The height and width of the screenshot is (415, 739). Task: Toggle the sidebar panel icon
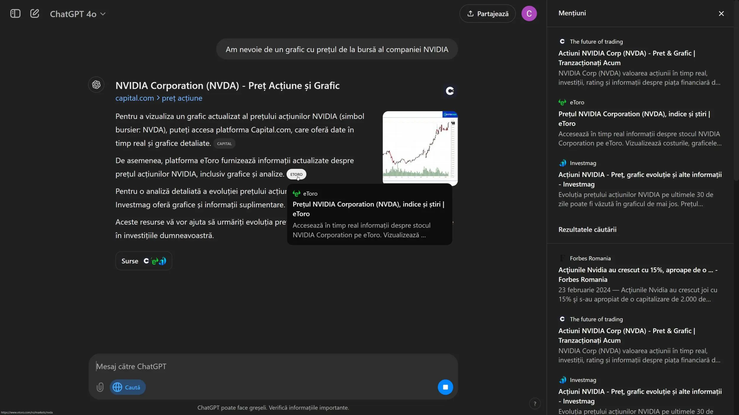point(15,14)
